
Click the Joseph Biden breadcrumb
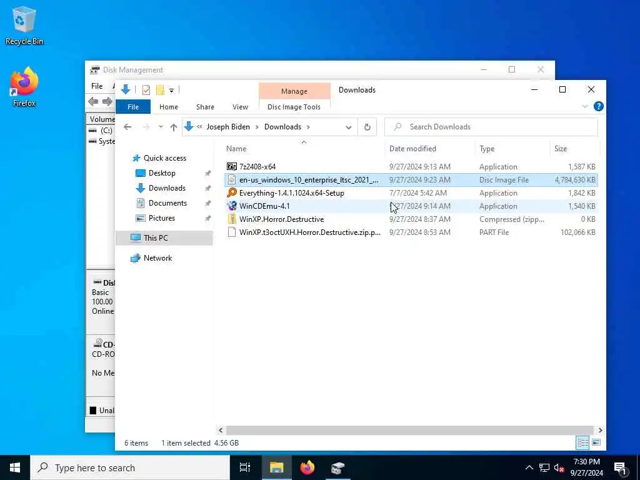[227, 127]
